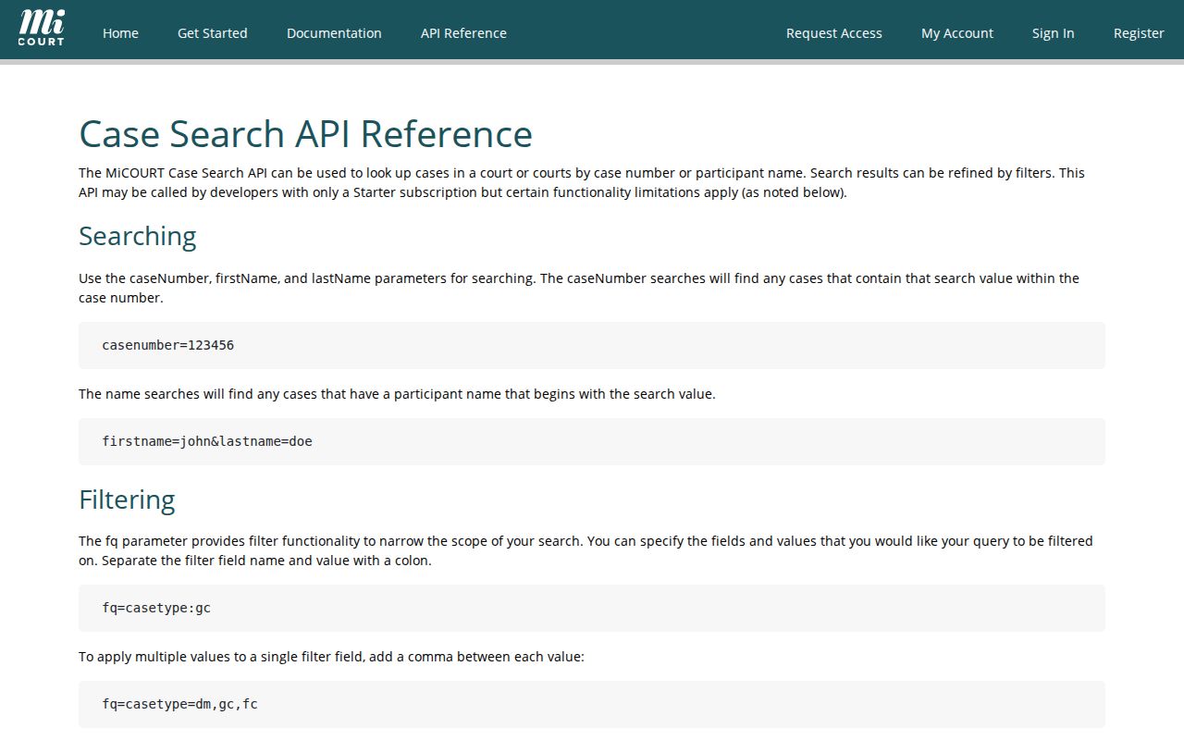Click the MiCOURT logo
Viewport: 1184px width, 740px height.
coord(42,30)
